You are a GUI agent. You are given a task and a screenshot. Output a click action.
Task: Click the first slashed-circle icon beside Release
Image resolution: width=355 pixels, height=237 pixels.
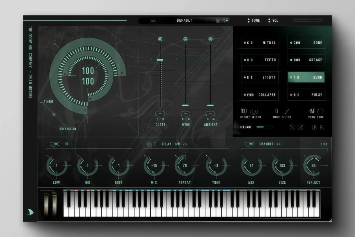pos(292,127)
